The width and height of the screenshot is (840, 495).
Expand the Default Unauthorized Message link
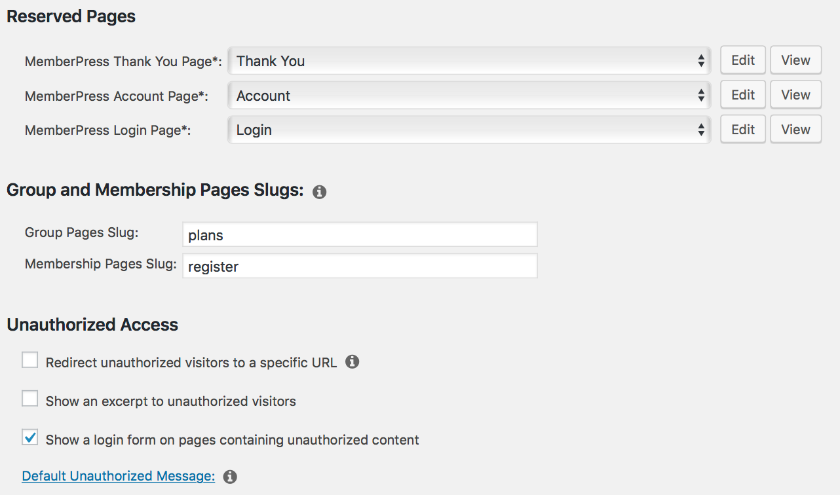click(119, 476)
